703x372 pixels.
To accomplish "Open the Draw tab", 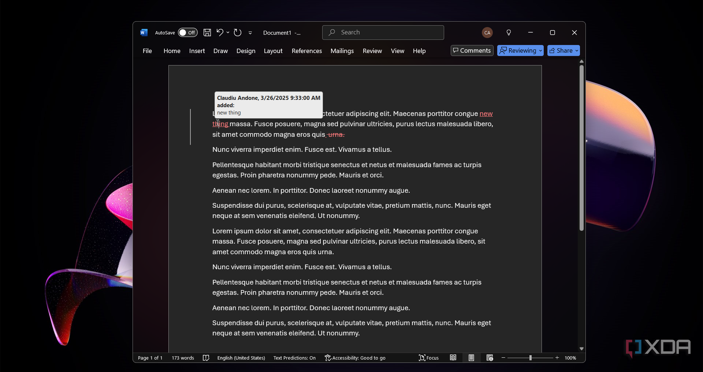I will click(x=220, y=51).
